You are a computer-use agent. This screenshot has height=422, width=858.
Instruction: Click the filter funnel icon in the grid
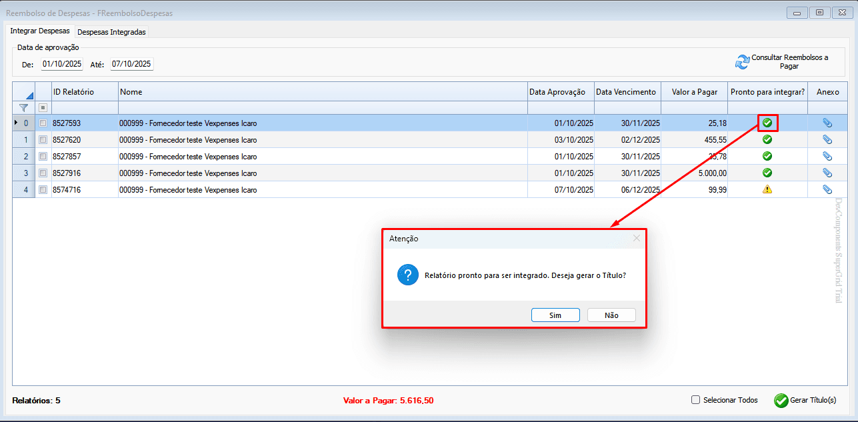(23, 107)
